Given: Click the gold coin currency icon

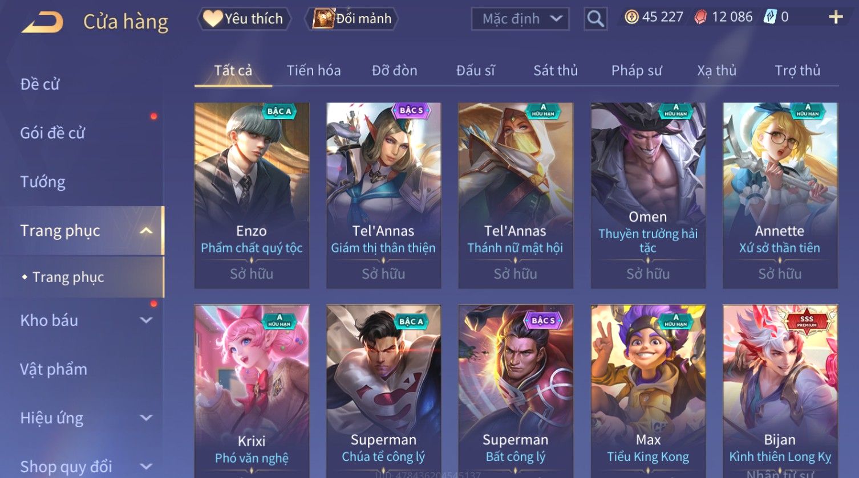Looking at the screenshot, I should tap(631, 17).
